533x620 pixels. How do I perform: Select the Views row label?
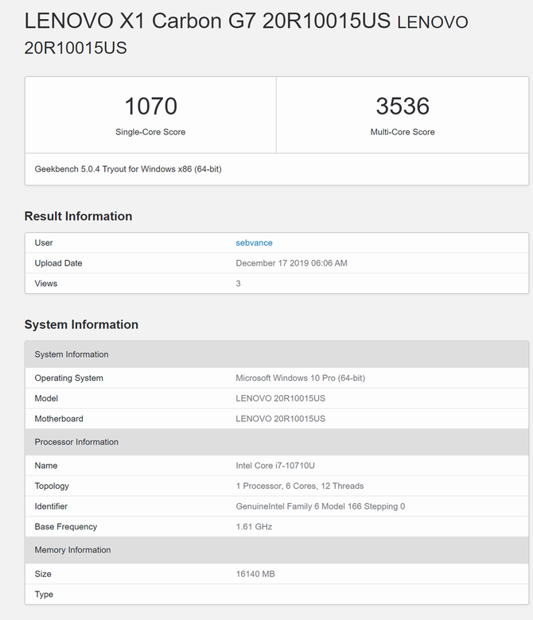pyautogui.click(x=46, y=284)
